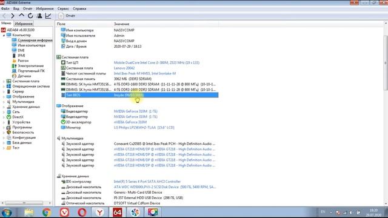Open the 3D-акселератор nVIDIA GeForce 310M link
Image resolution: width=388 pixels, height=218 pixels.
point(130,122)
